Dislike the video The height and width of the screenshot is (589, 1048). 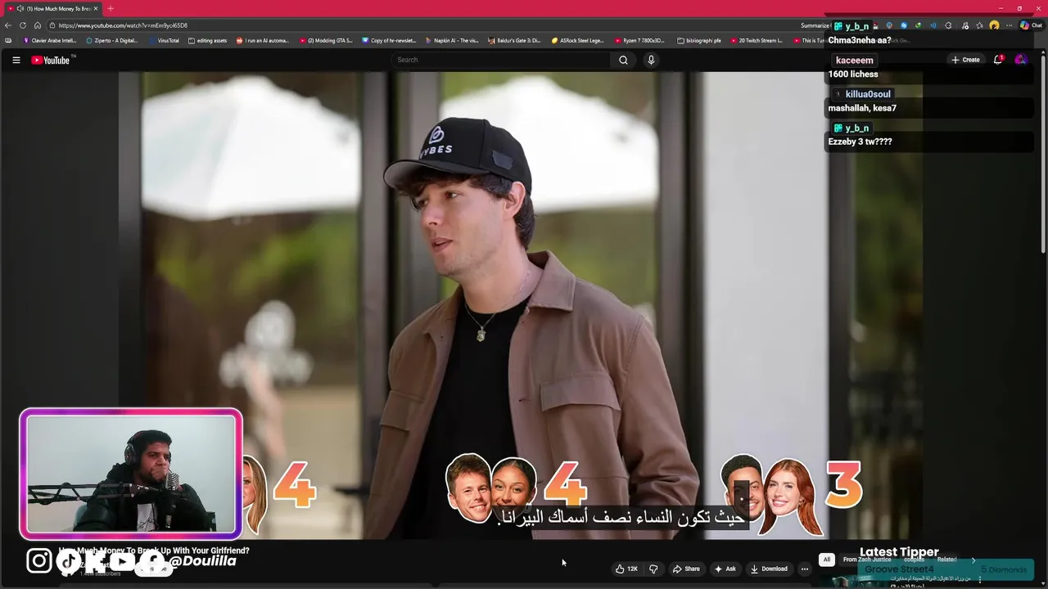click(653, 569)
